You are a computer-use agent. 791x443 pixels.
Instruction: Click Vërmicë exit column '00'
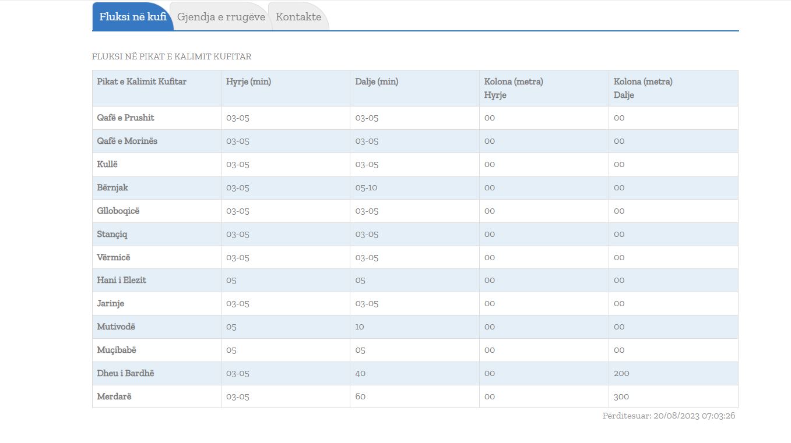click(619, 257)
